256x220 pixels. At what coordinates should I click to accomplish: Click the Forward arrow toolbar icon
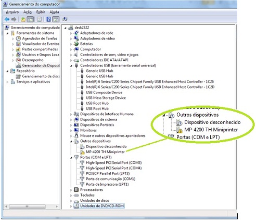14,19
